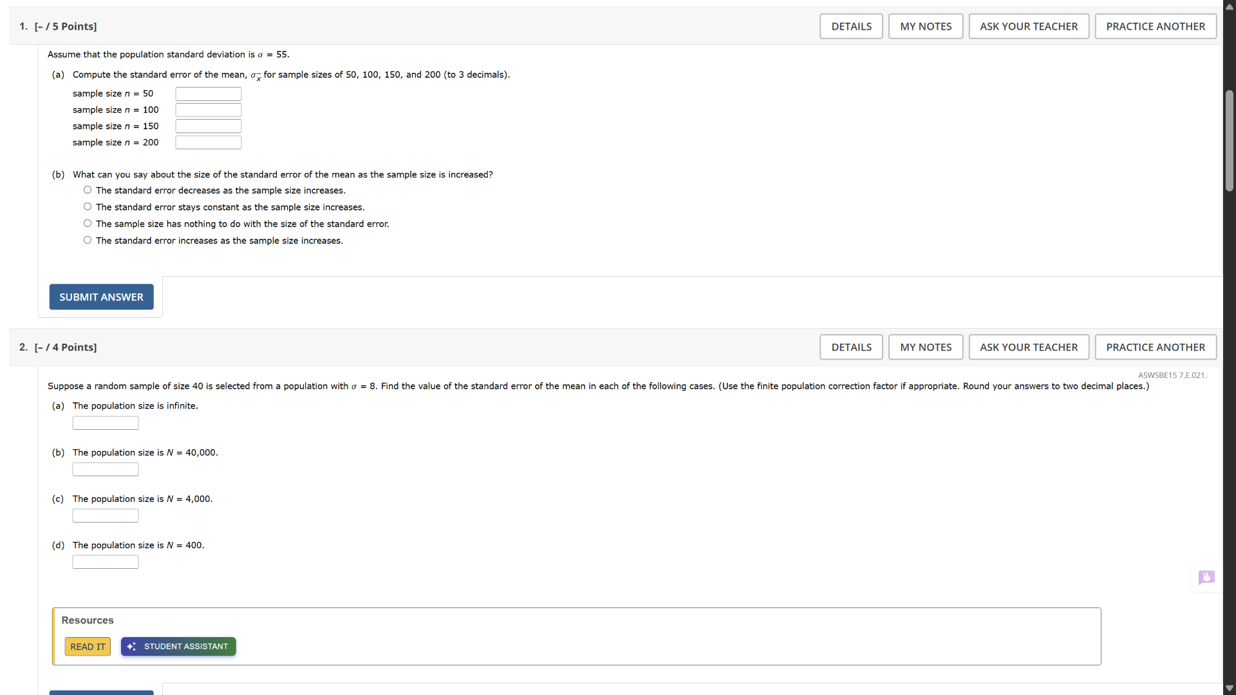The width and height of the screenshot is (1236, 695).
Task: Select 'standard error decreases' option
Action: (88, 190)
